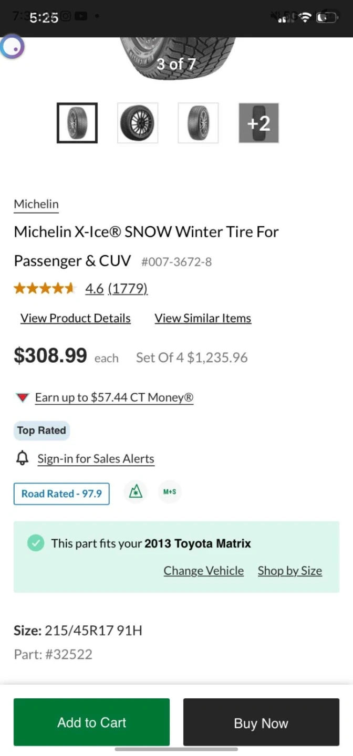
Task: Open the 4.6 (1779) reviews link
Action: point(116,288)
